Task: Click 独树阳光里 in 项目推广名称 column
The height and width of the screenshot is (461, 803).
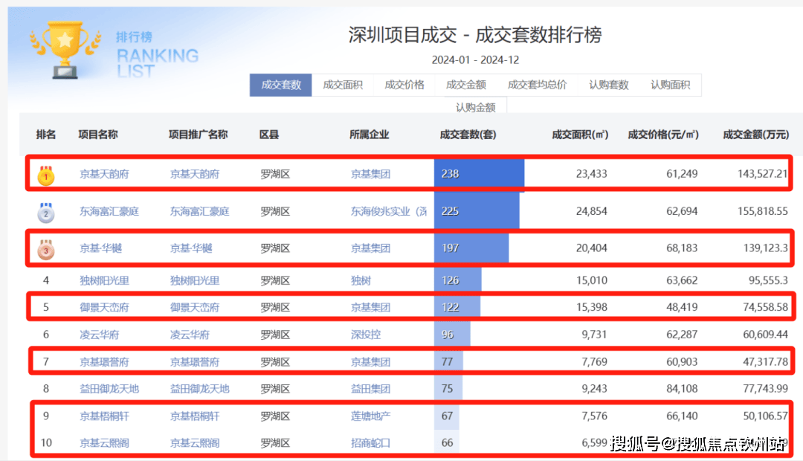Action: [195, 281]
